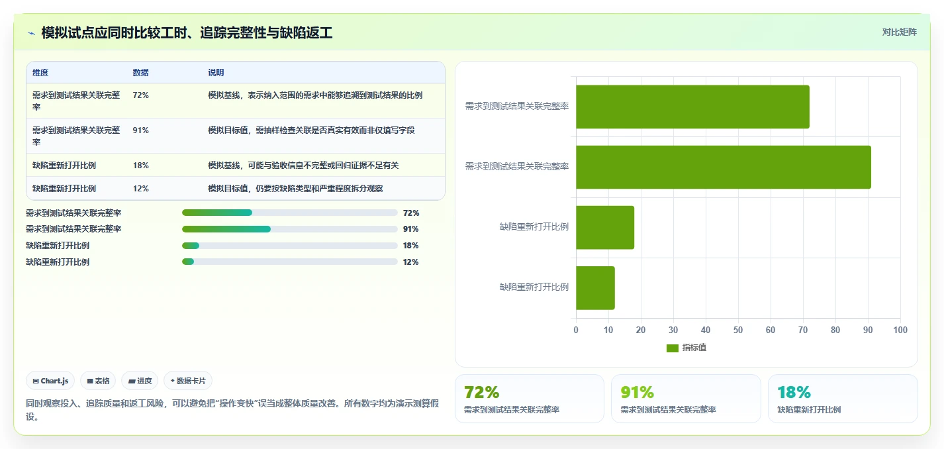Click the chart bar reaching 18
This screenshot has height=449, width=944.
click(x=605, y=227)
